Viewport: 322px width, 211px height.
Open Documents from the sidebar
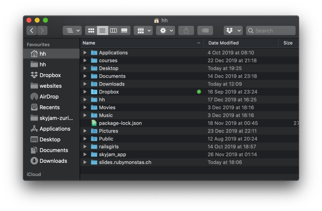52,150
